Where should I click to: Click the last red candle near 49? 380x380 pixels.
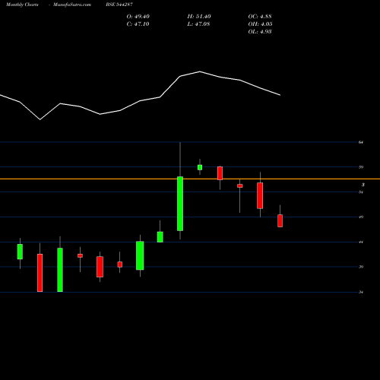click(x=280, y=220)
